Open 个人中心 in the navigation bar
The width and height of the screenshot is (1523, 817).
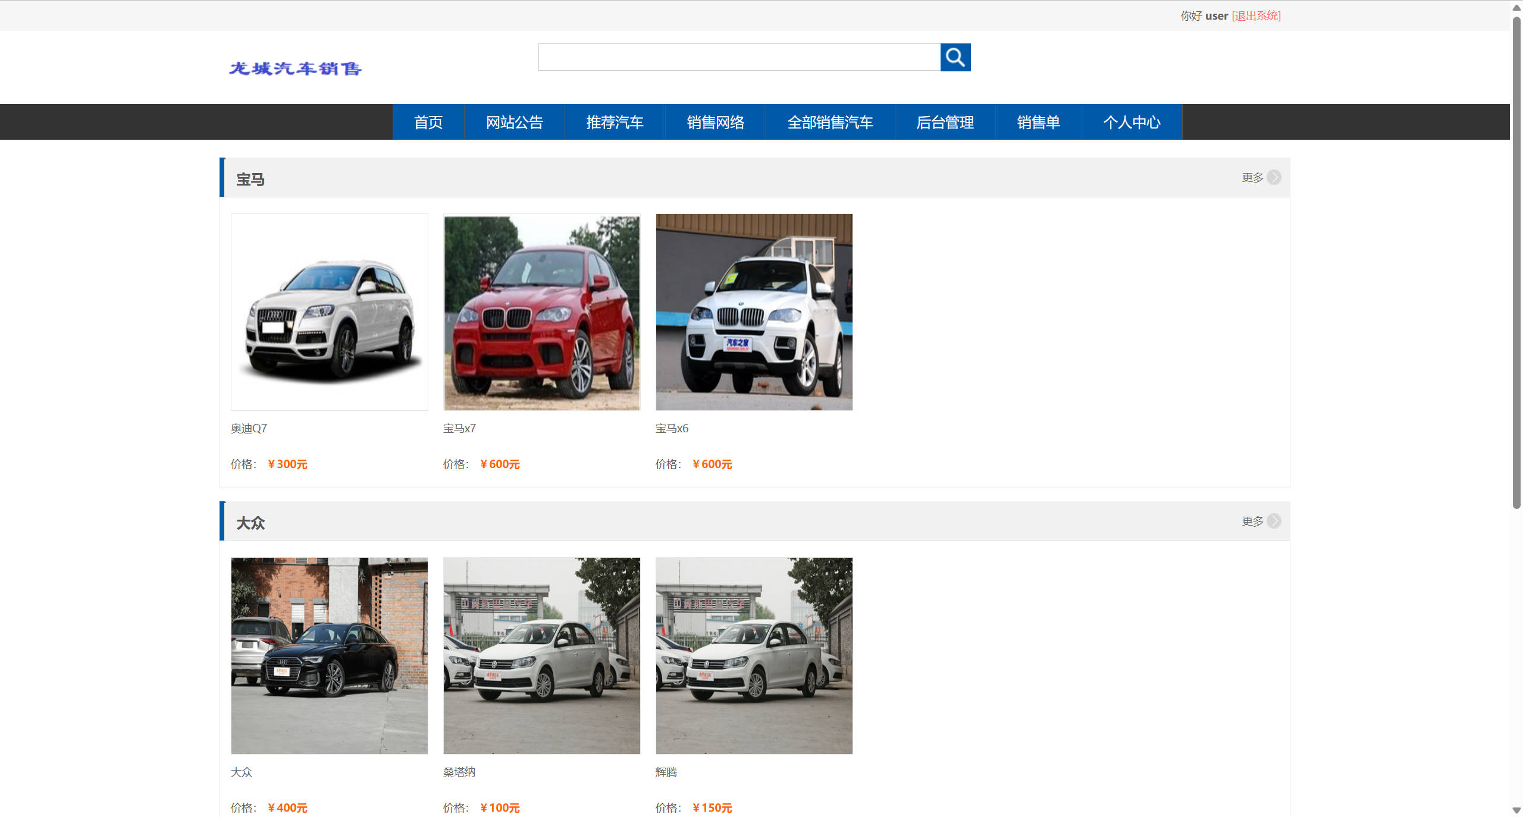coord(1132,122)
